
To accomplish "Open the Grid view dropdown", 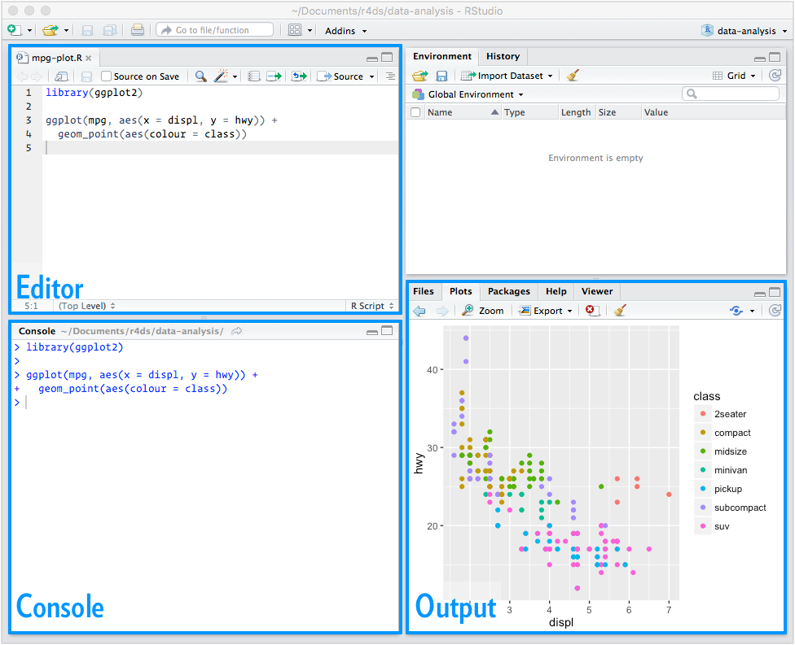I will coord(734,76).
